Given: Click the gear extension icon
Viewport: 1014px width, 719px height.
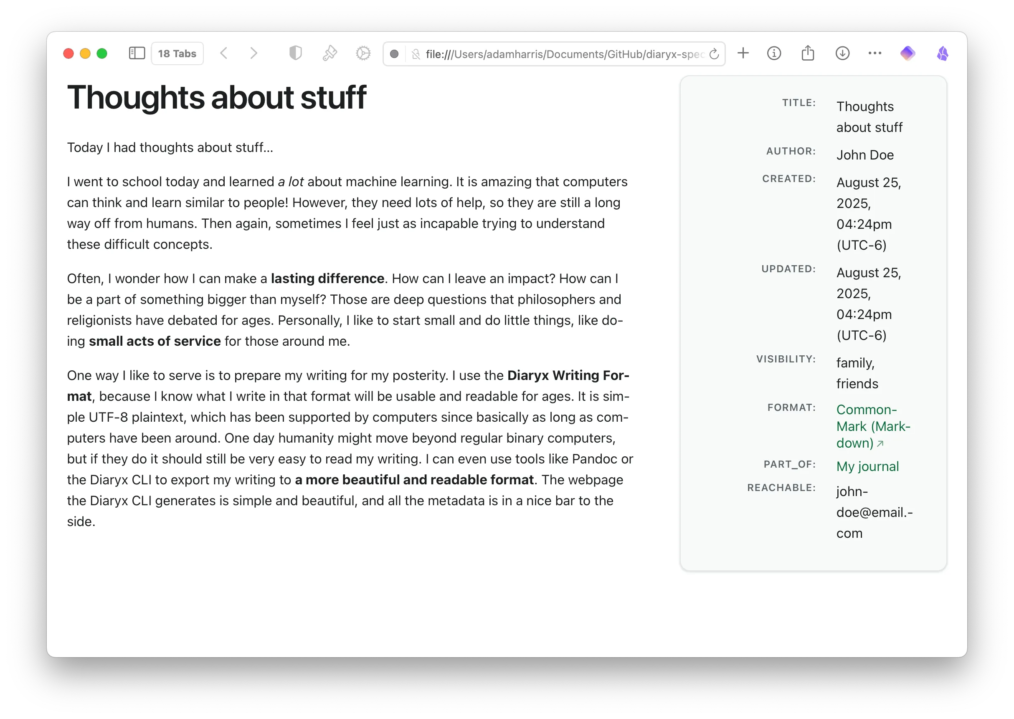Looking at the screenshot, I should tap(363, 53).
